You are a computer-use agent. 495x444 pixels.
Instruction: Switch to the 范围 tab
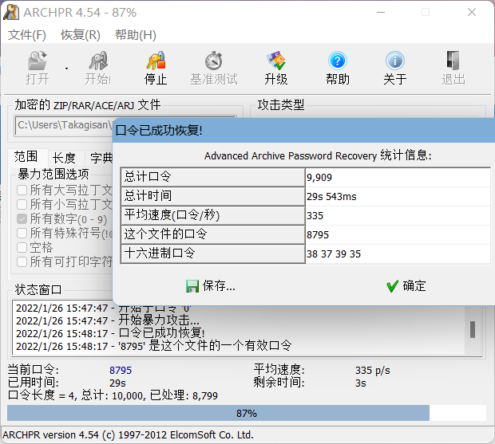click(x=26, y=156)
